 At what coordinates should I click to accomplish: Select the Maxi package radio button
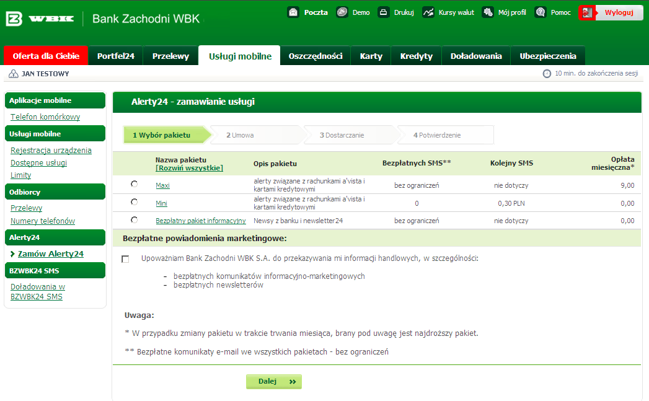tap(134, 183)
